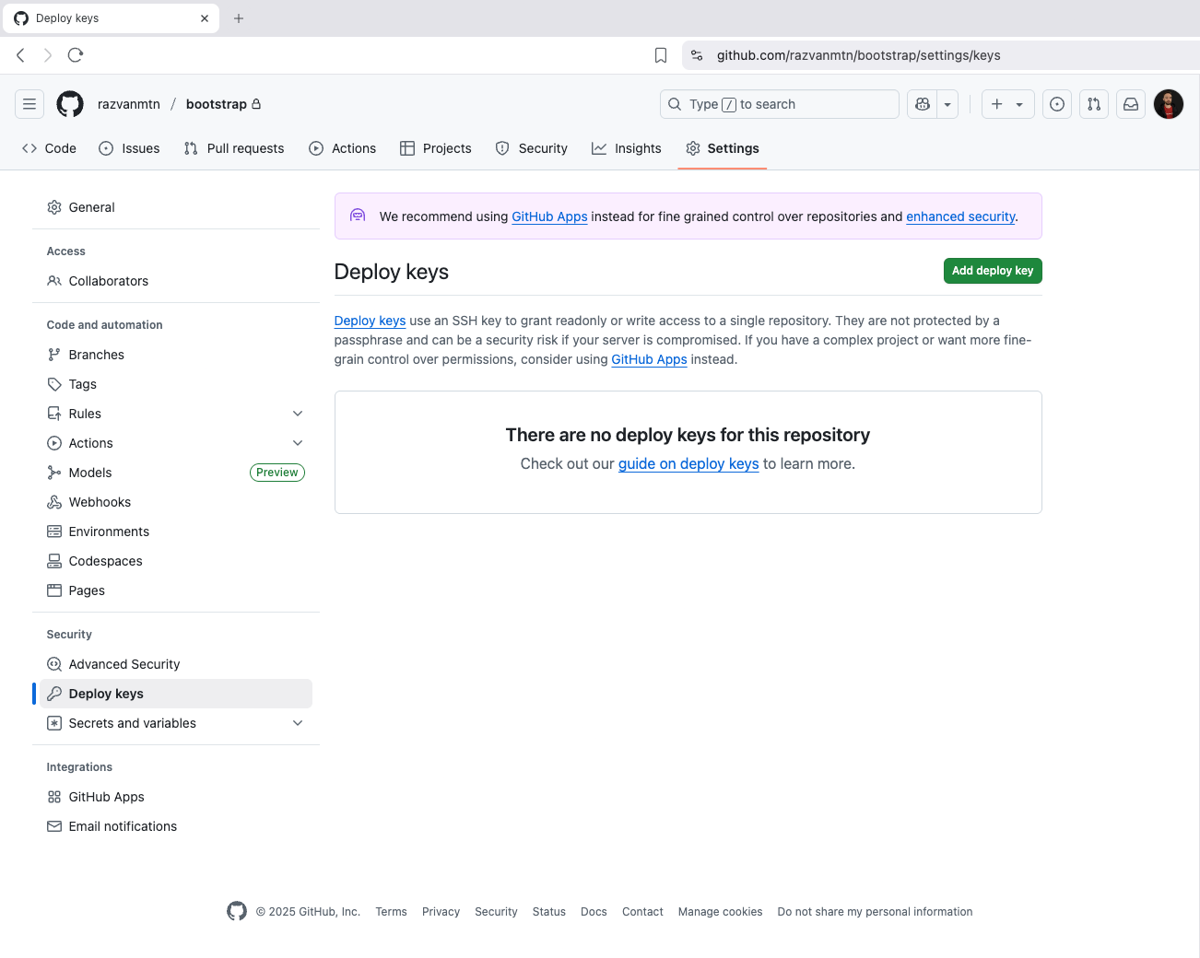Click the browser forward arrow
1200x958 pixels.
coord(48,55)
